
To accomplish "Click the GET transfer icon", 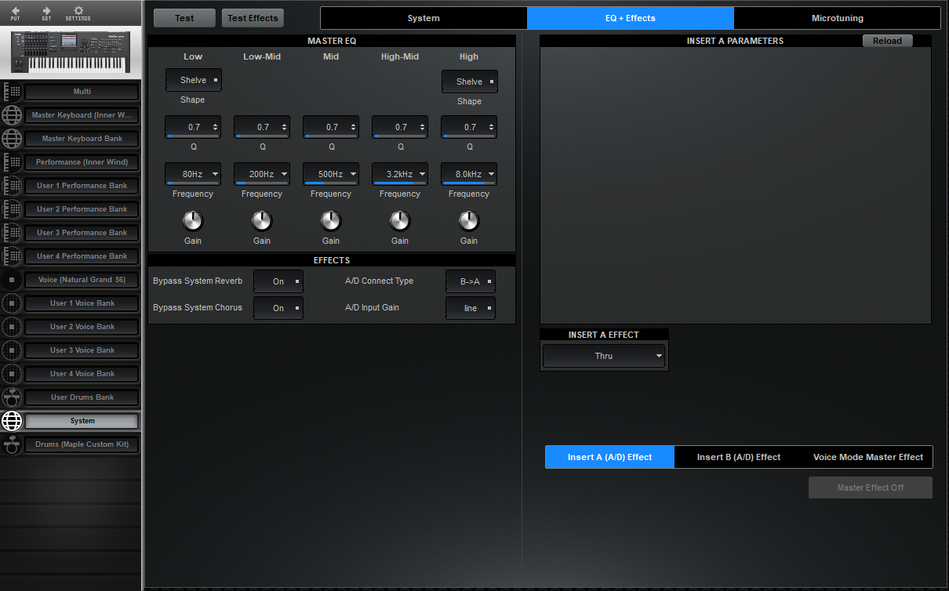I will [x=46, y=13].
